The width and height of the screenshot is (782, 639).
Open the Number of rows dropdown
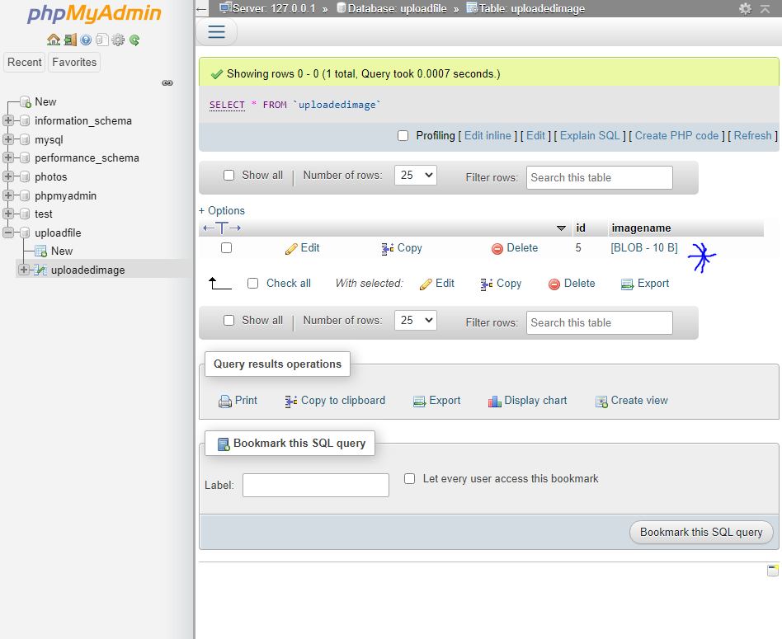[415, 175]
